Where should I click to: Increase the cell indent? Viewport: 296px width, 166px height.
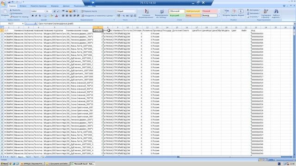(x=78, y=16)
